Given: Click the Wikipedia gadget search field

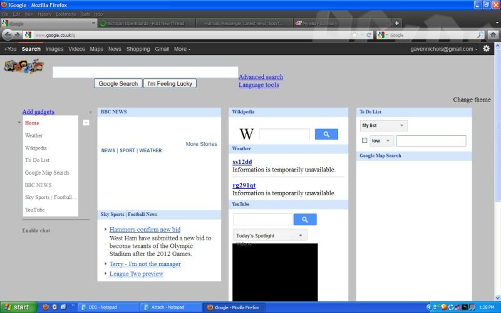Looking at the screenshot, I should point(284,134).
